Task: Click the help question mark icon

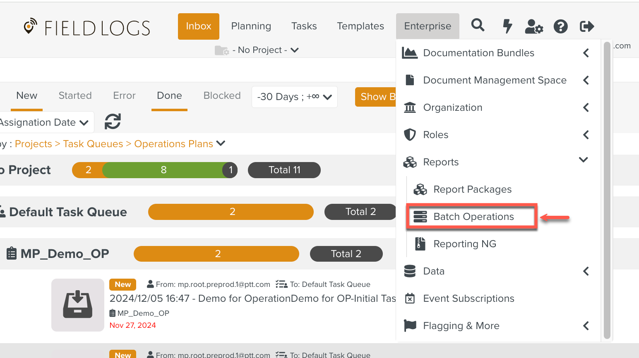Action: point(560,26)
